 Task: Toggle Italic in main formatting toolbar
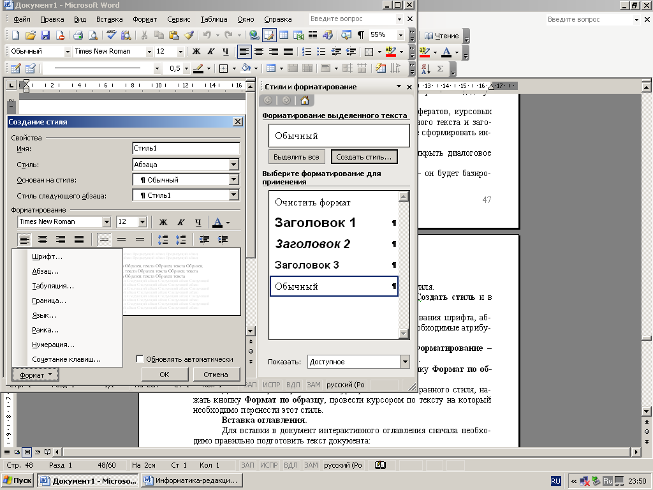(210, 52)
